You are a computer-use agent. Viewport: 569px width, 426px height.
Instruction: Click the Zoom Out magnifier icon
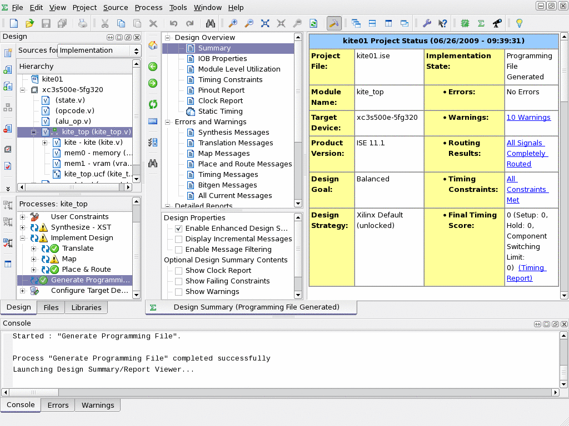coord(249,23)
